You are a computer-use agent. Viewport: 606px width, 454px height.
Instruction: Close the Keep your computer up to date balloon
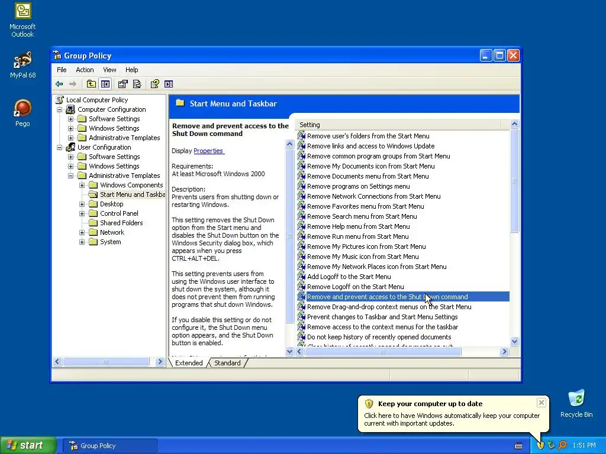541,403
